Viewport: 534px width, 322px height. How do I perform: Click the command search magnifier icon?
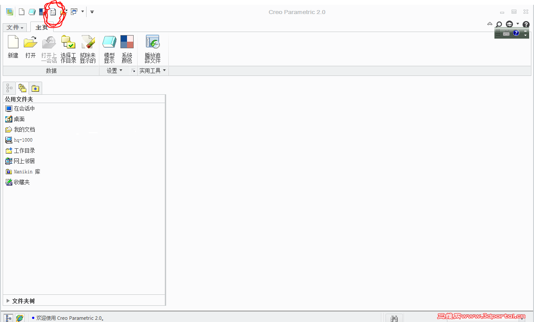499,25
